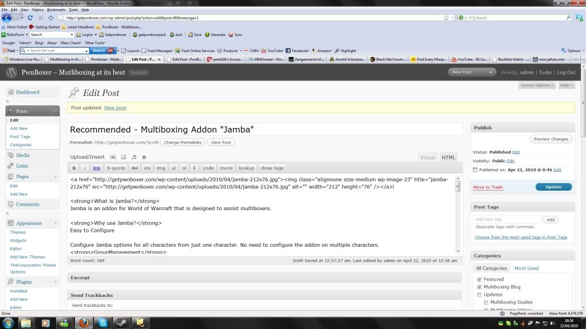Collapse the Posts sidebar menu arrow
This screenshot has width=586, height=329.
56,111
